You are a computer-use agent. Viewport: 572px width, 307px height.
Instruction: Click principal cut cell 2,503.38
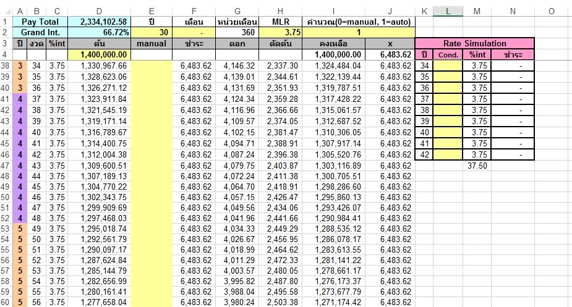pyautogui.click(x=281, y=302)
